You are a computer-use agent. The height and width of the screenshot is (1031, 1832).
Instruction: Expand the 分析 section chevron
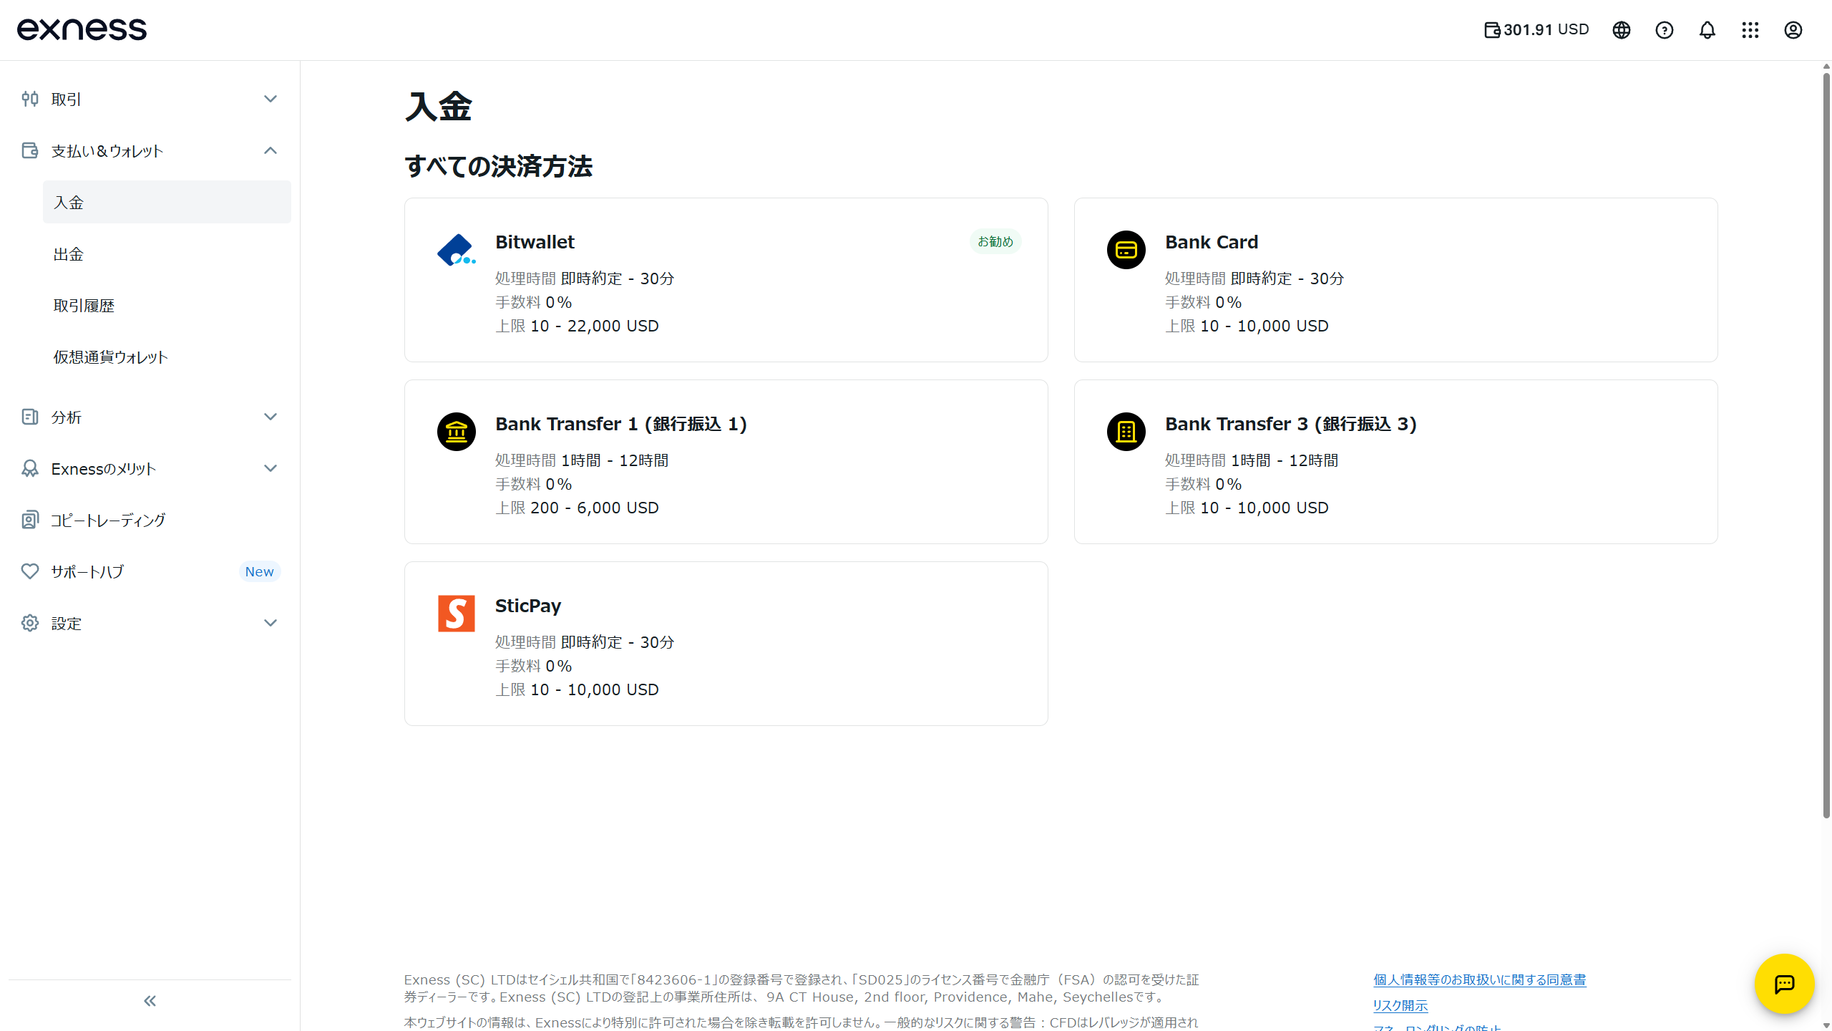tap(271, 417)
